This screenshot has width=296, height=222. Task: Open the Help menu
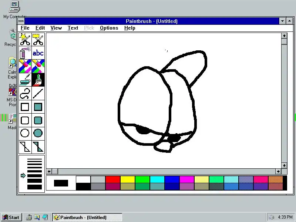(x=130, y=28)
